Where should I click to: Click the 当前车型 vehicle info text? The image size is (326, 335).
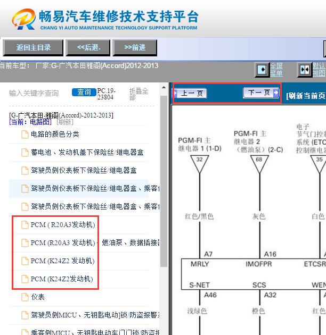coord(79,65)
